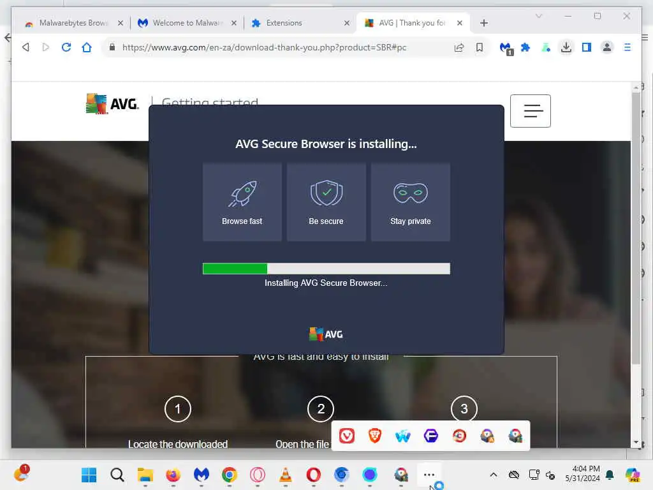Open Vivaldi from the taskbar overflow popup
The width and height of the screenshot is (653, 490).
click(x=347, y=436)
